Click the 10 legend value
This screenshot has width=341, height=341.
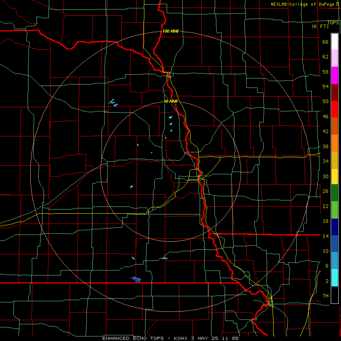(x=325, y=251)
